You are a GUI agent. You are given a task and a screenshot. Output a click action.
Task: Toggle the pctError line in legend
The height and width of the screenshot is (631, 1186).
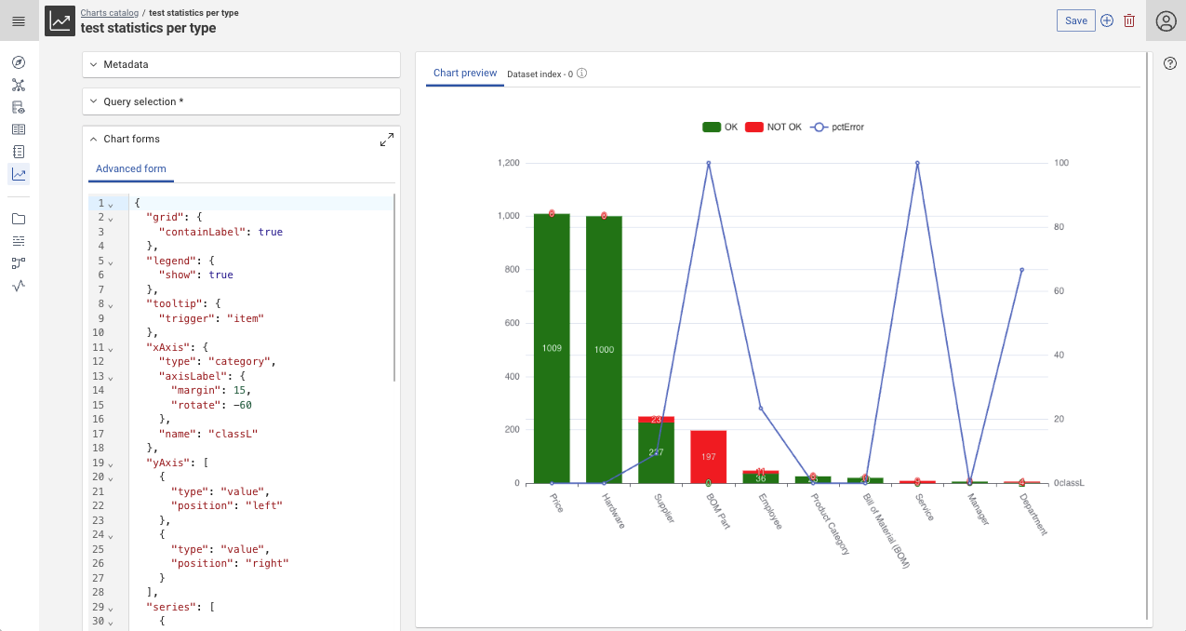(836, 127)
